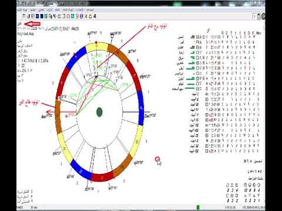The width and height of the screenshot is (282, 211).
Task: Click the red zodiac segment at the wheel bottom
Action: click(102, 176)
